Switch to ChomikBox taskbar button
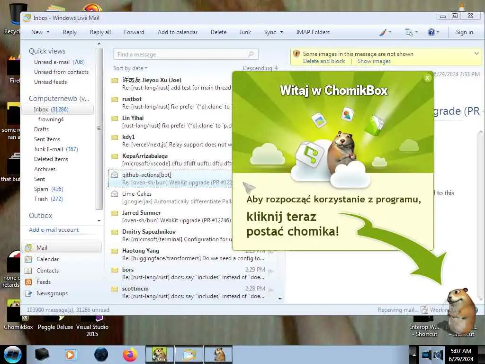485x364 pixels. pos(160,355)
